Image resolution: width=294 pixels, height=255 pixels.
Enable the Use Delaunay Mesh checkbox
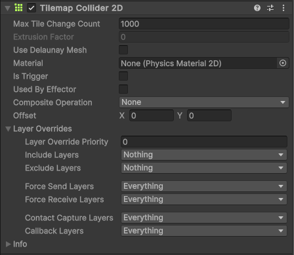123,50
